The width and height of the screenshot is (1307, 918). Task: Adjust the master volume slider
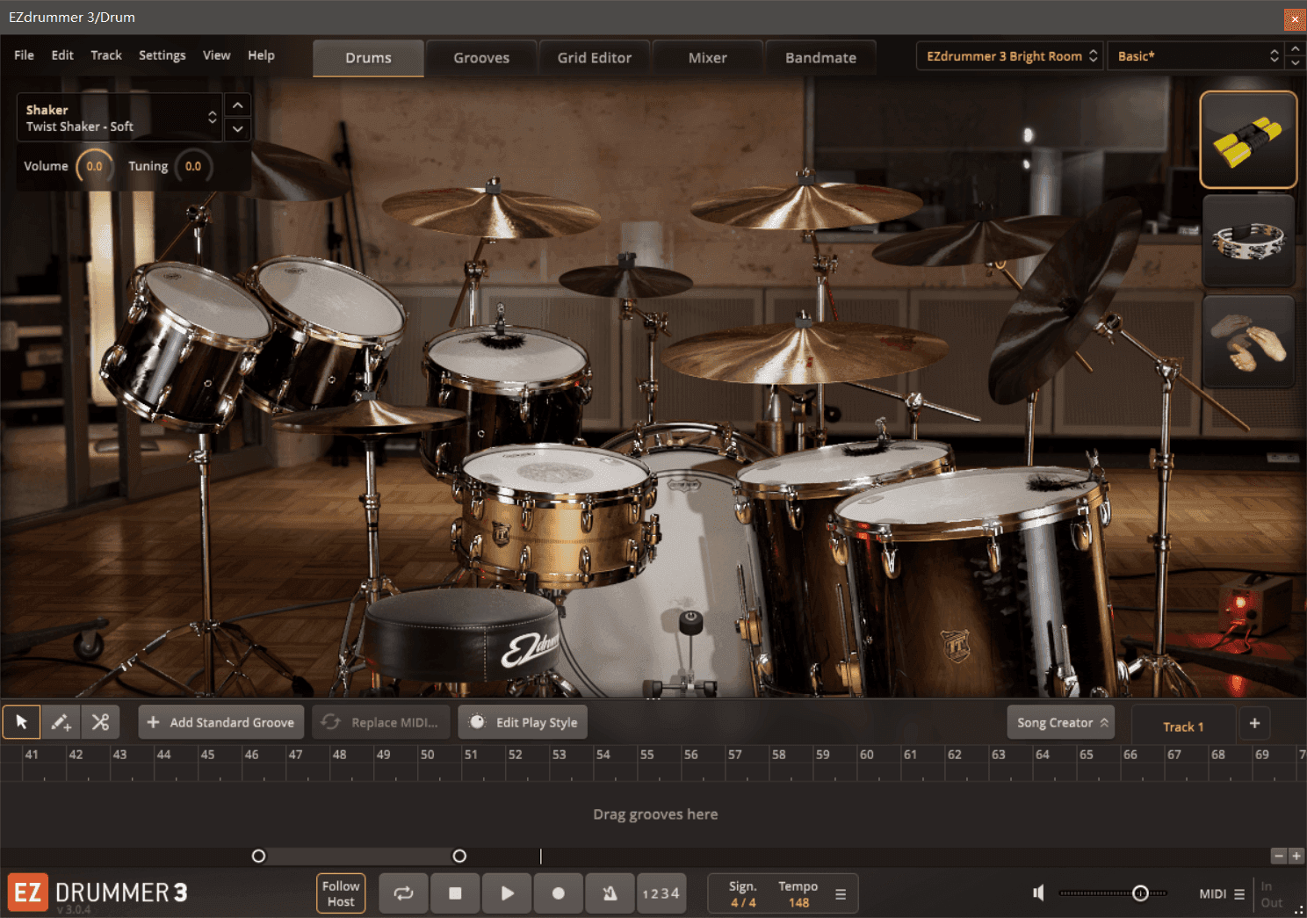click(1140, 893)
